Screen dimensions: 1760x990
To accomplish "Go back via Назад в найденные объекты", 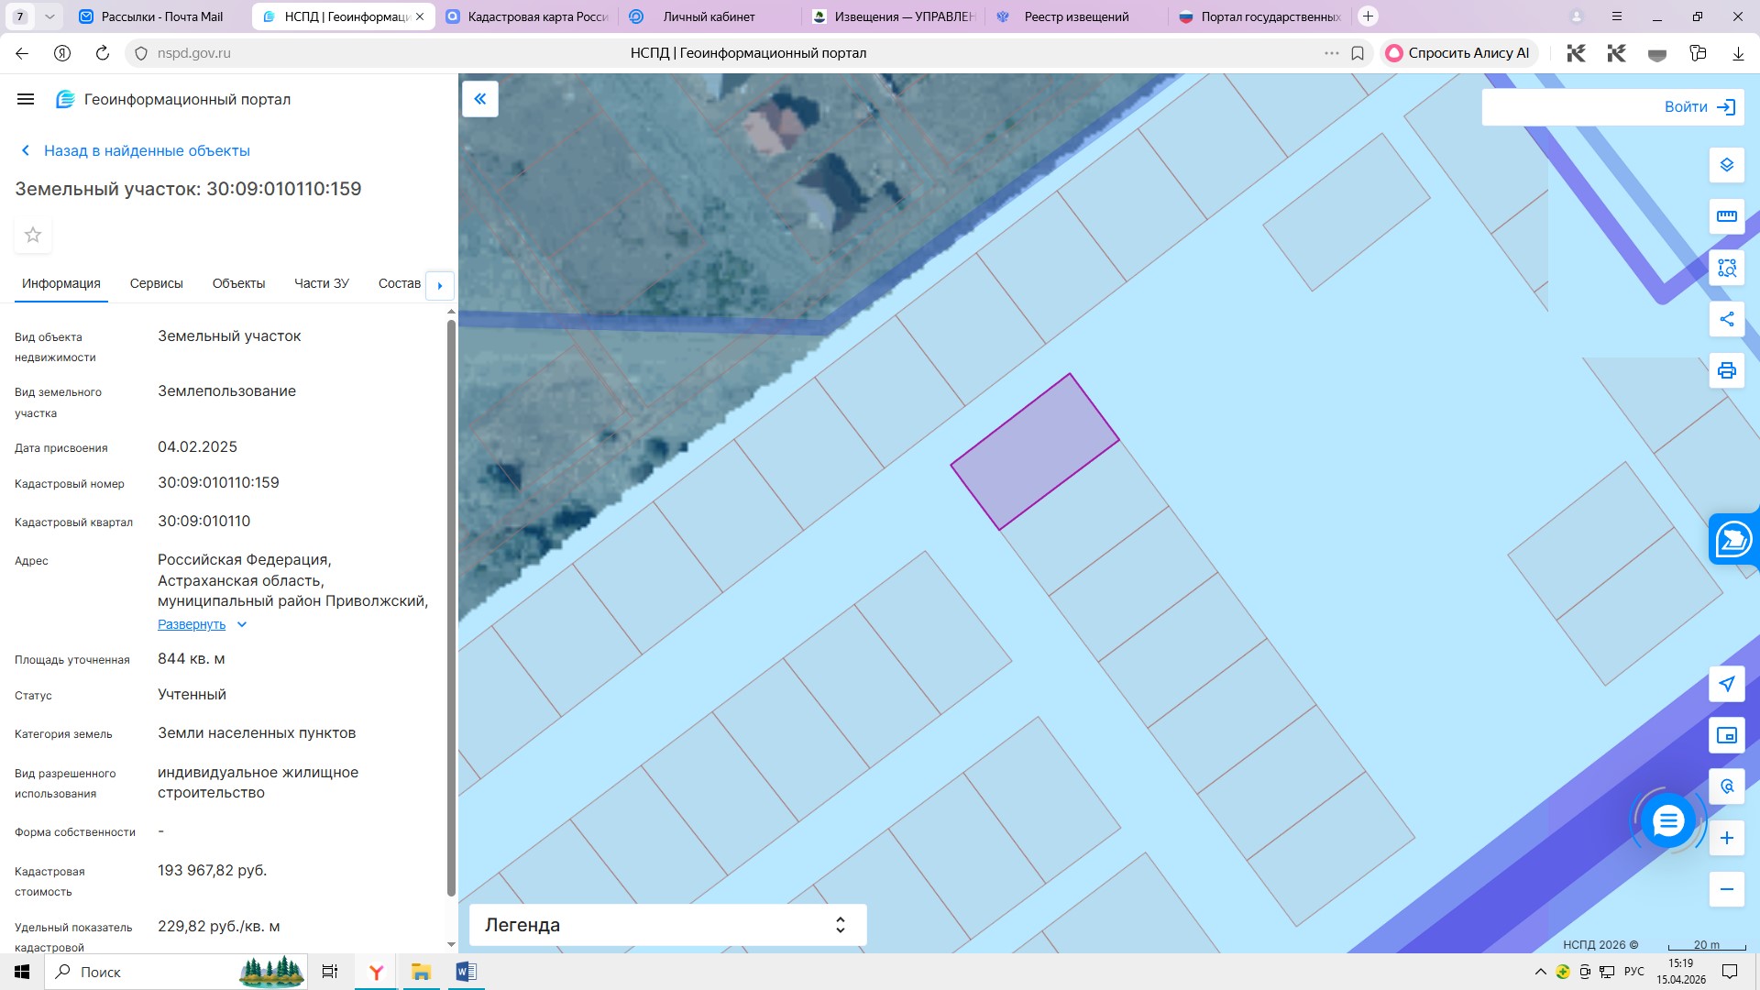I will [147, 151].
